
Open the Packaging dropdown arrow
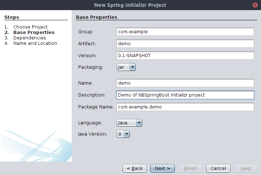coord(132,67)
